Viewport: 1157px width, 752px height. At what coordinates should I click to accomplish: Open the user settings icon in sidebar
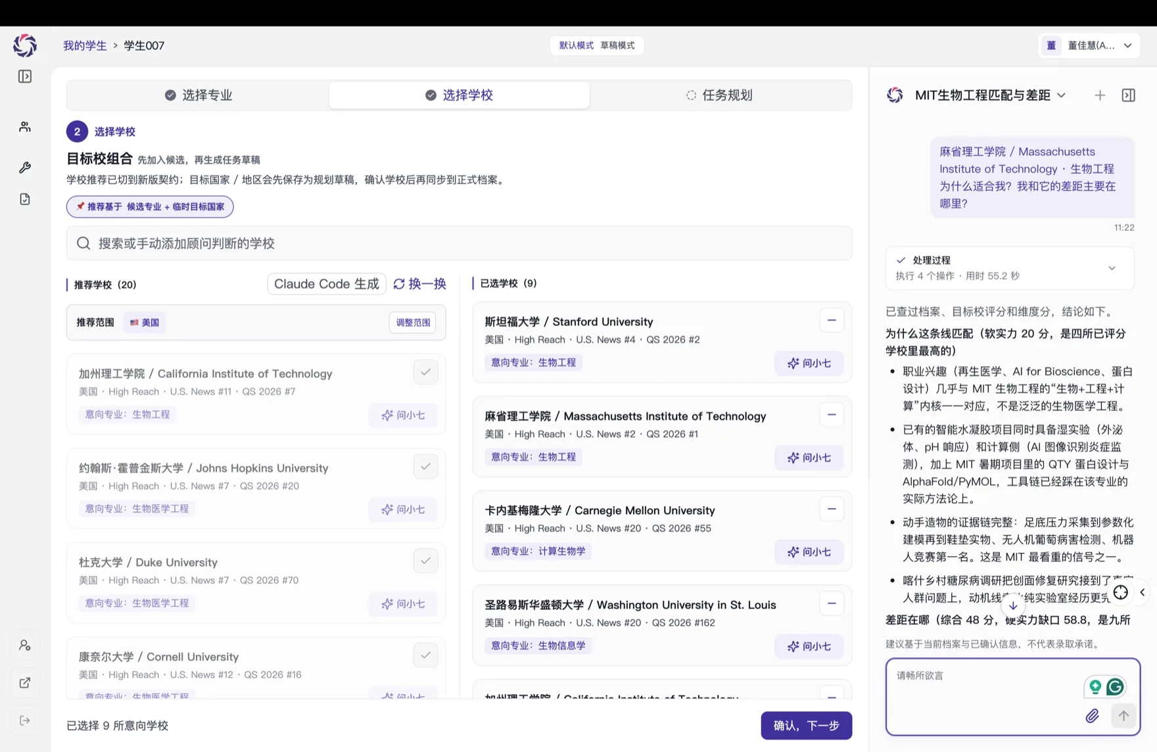pos(25,646)
